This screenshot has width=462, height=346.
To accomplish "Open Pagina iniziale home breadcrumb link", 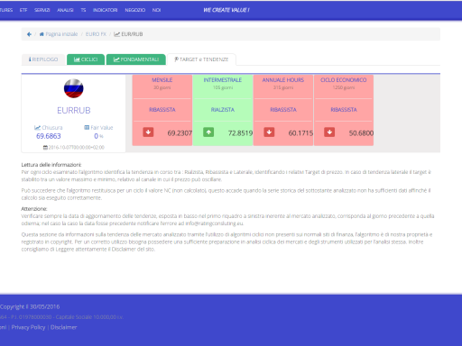I will pyautogui.click(x=59, y=34).
